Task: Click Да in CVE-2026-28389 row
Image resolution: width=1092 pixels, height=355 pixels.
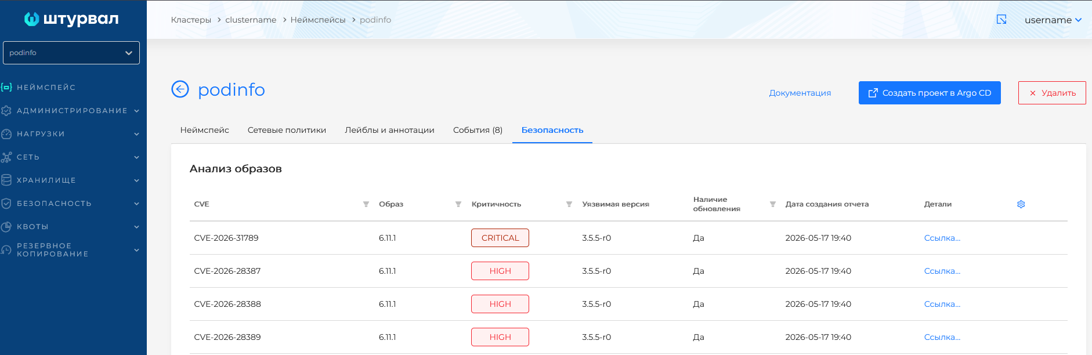Action: (x=699, y=337)
